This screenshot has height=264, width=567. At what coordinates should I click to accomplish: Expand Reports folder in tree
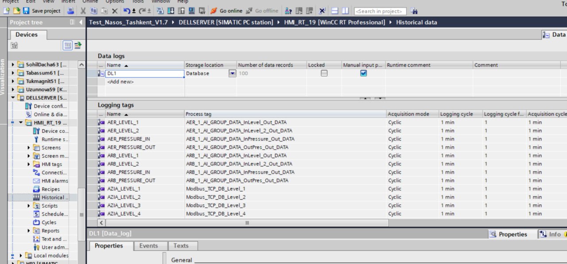click(x=29, y=231)
